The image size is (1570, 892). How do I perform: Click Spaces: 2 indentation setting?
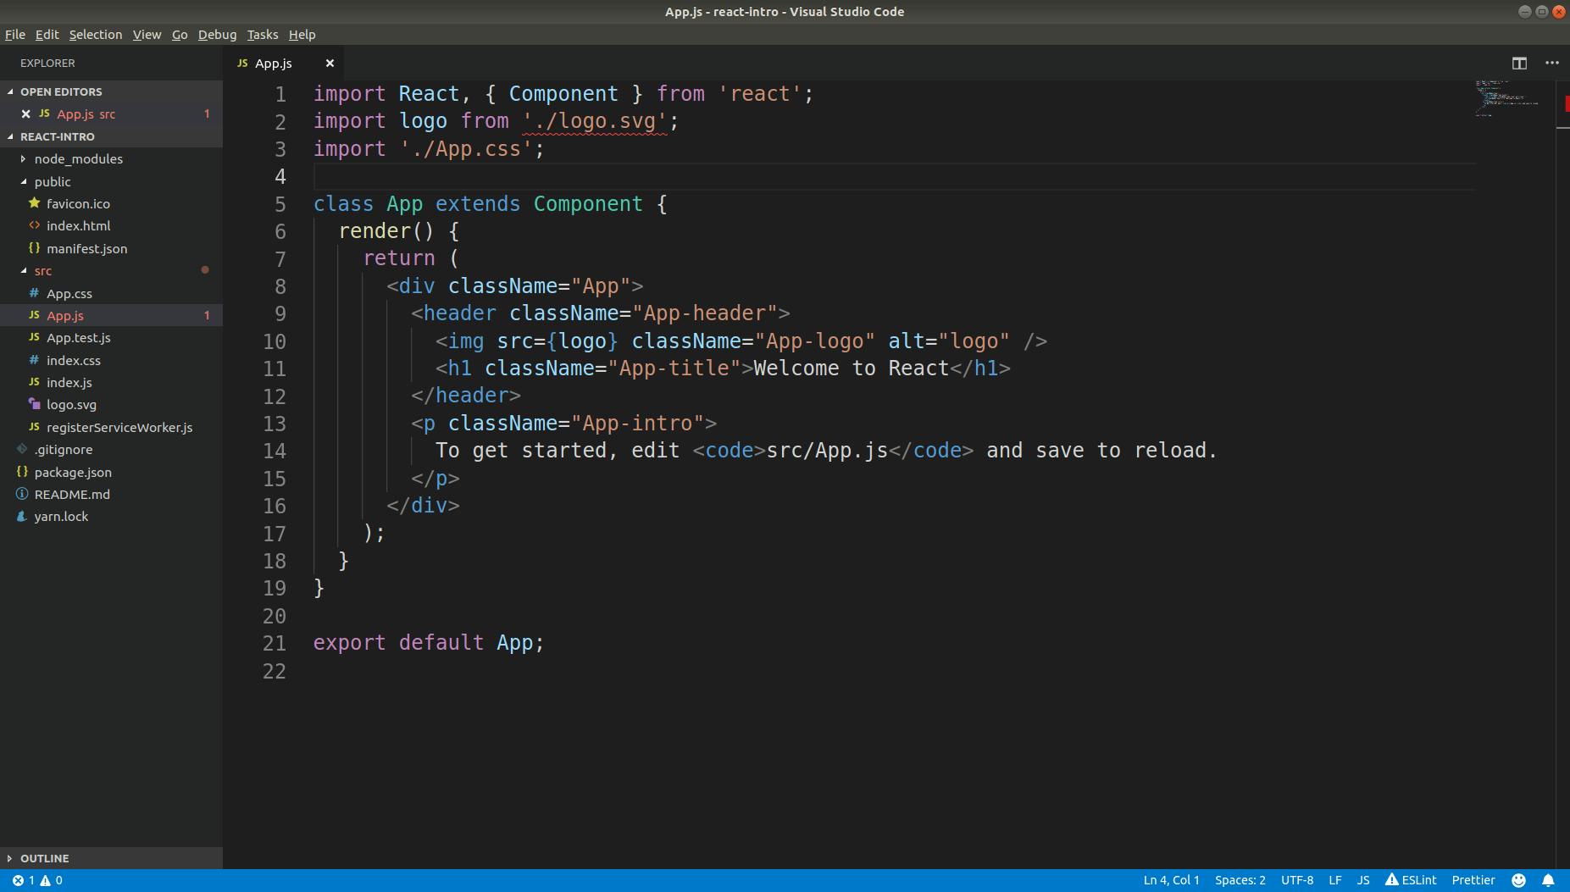coord(1240,880)
